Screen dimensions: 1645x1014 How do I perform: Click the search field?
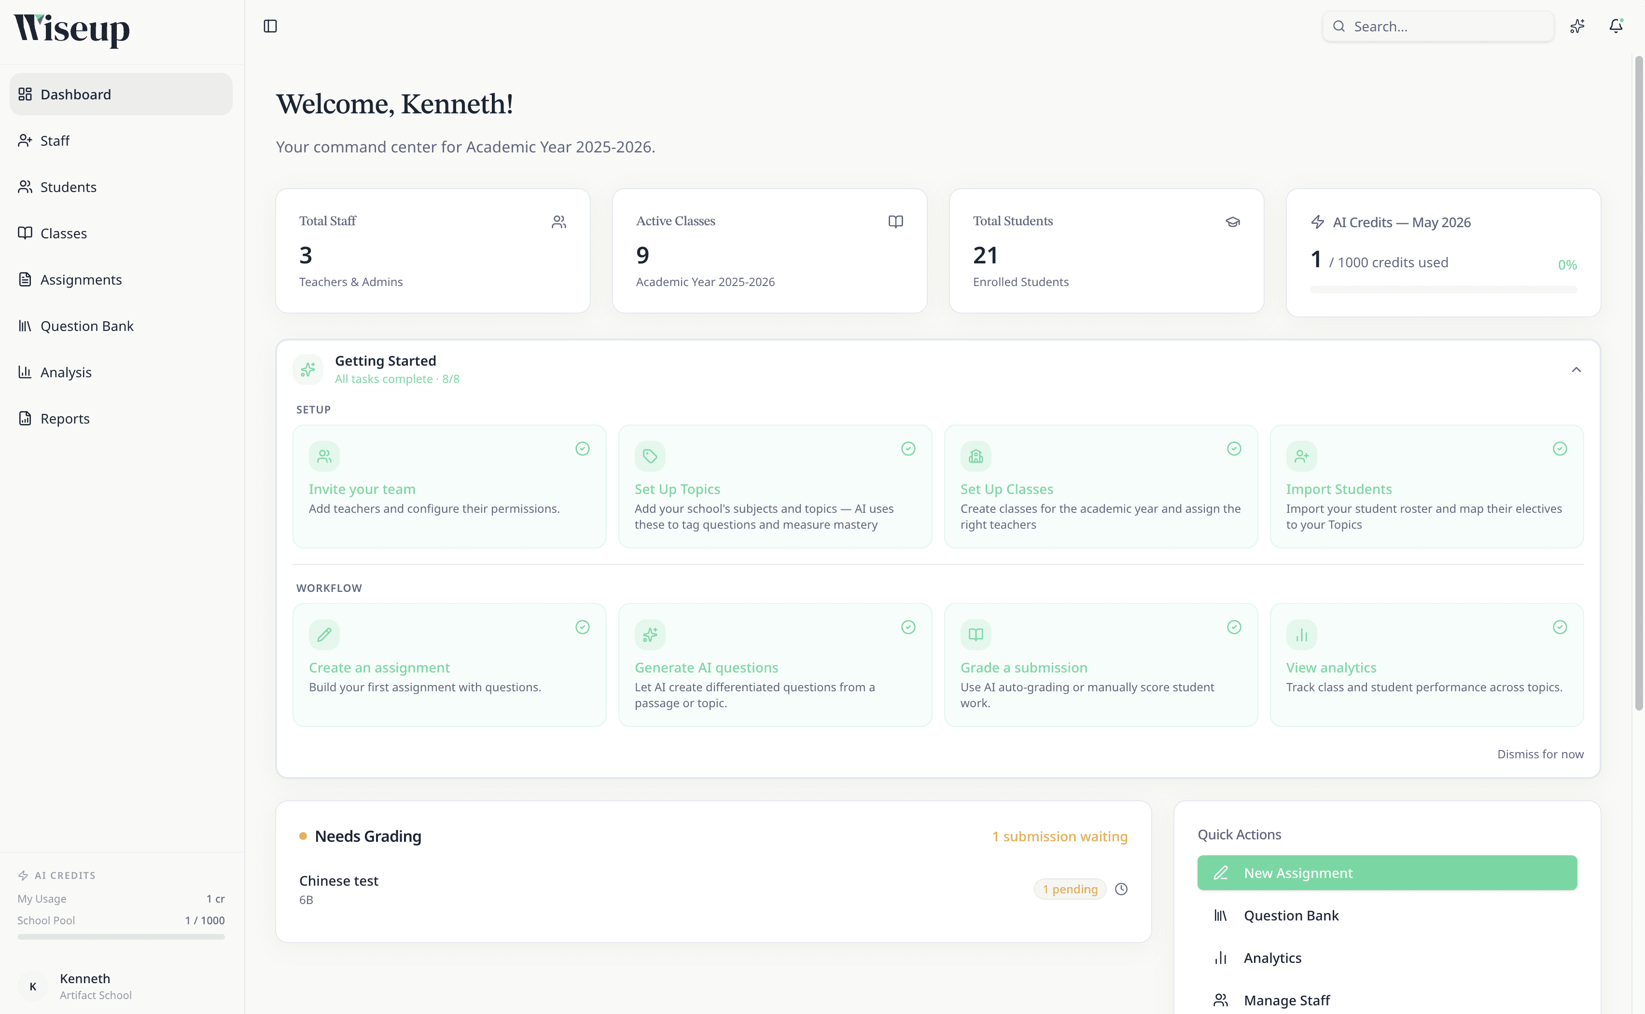(1438, 26)
